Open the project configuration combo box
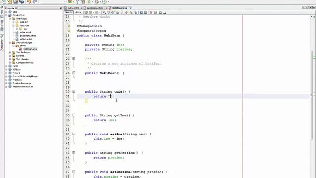Image resolution: width=316 pixels, height=178 pixels. pos(53,1)
